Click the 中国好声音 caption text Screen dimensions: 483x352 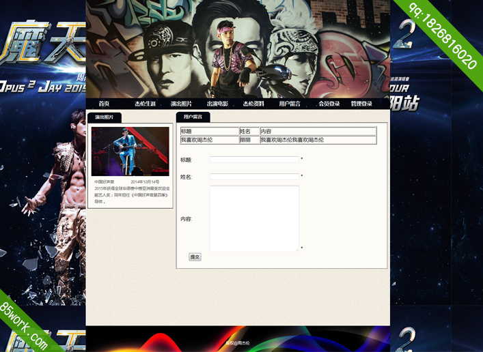click(x=104, y=182)
